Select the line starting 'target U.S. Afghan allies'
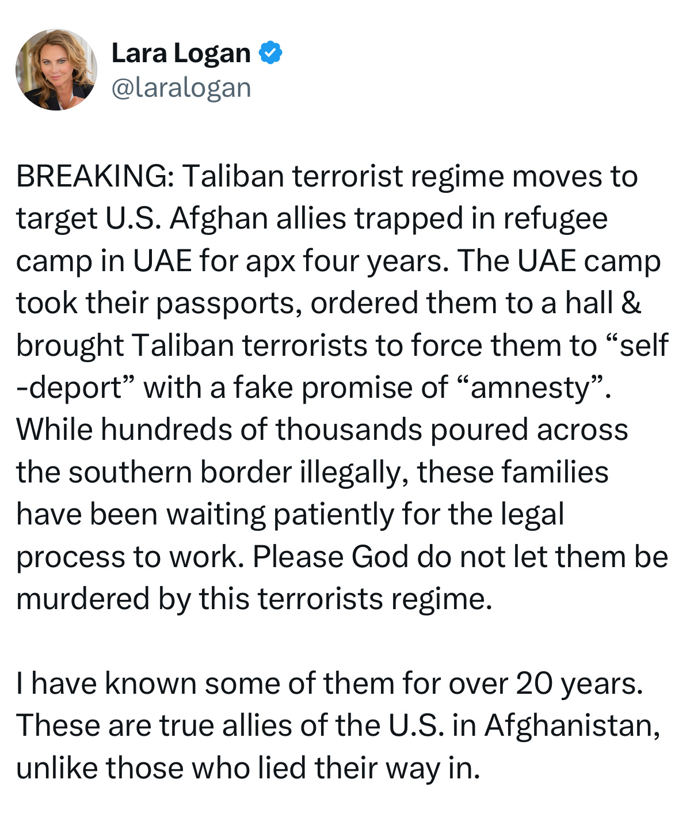Viewport: 694px width, 821px height. (312, 218)
